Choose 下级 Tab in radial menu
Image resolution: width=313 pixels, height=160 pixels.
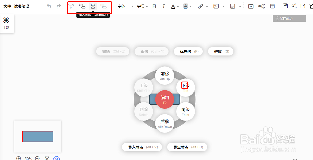(x=186, y=88)
